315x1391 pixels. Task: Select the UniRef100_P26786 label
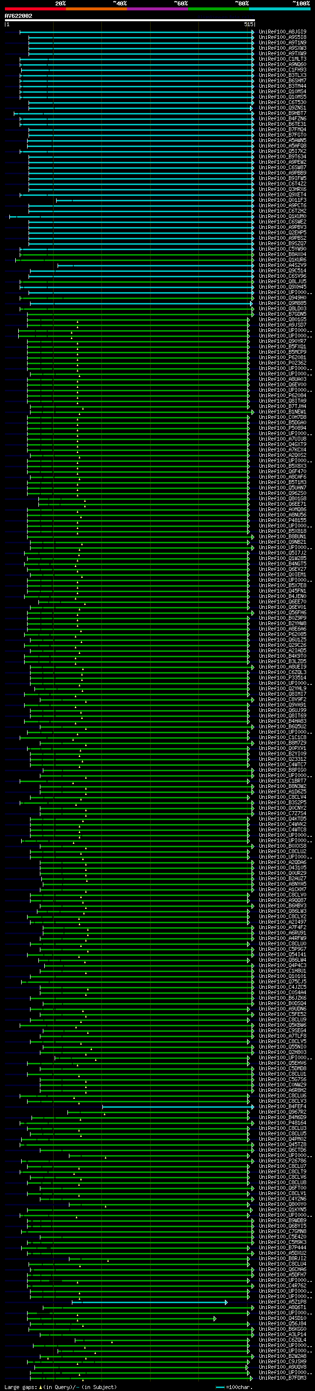(x=283, y=1161)
